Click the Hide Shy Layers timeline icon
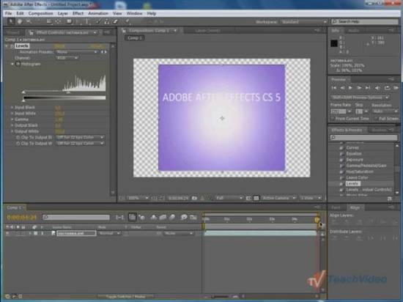The width and height of the screenshot is (403, 302). click(x=153, y=218)
